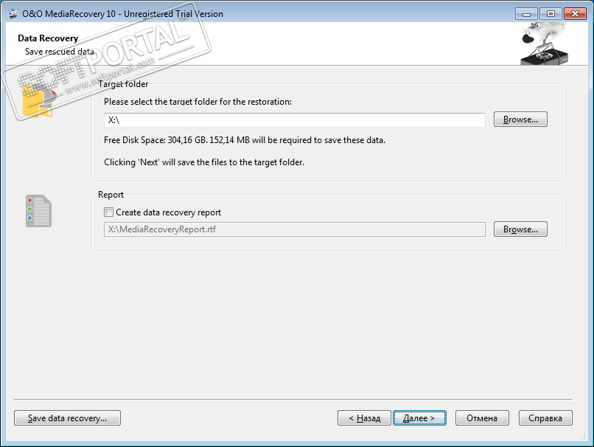The height and width of the screenshot is (447, 594).
Task: Browse for the target restoration folder
Action: (x=520, y=119)
